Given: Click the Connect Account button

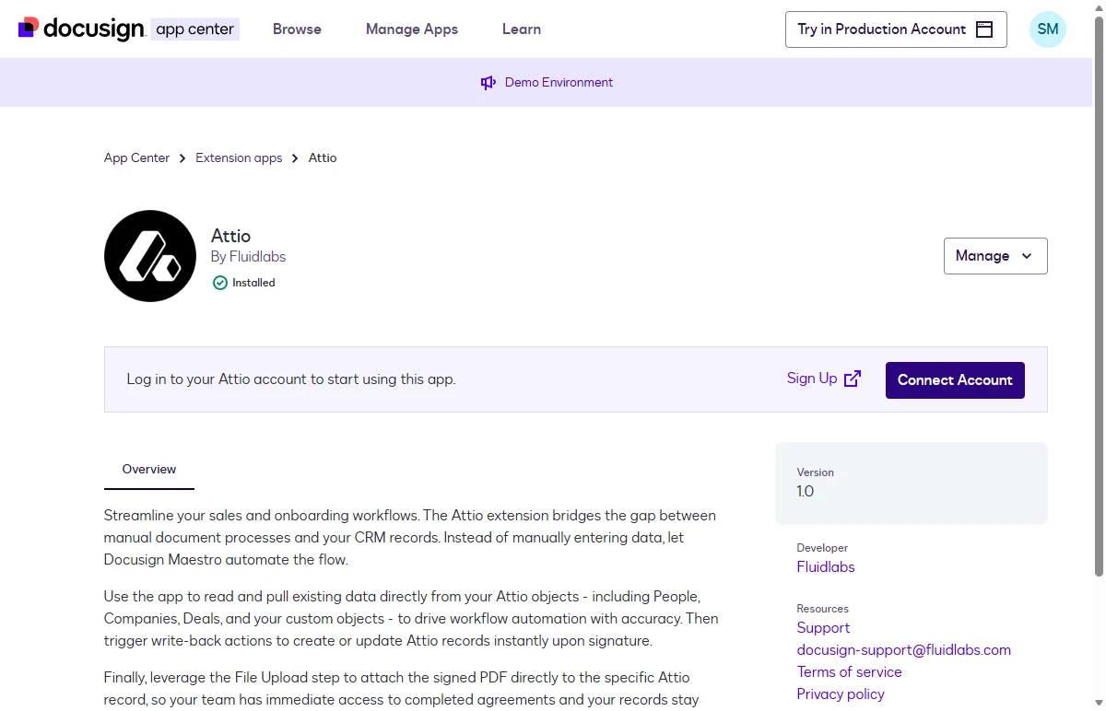Looking at the screenshot, I should click(x=955, y=380).
